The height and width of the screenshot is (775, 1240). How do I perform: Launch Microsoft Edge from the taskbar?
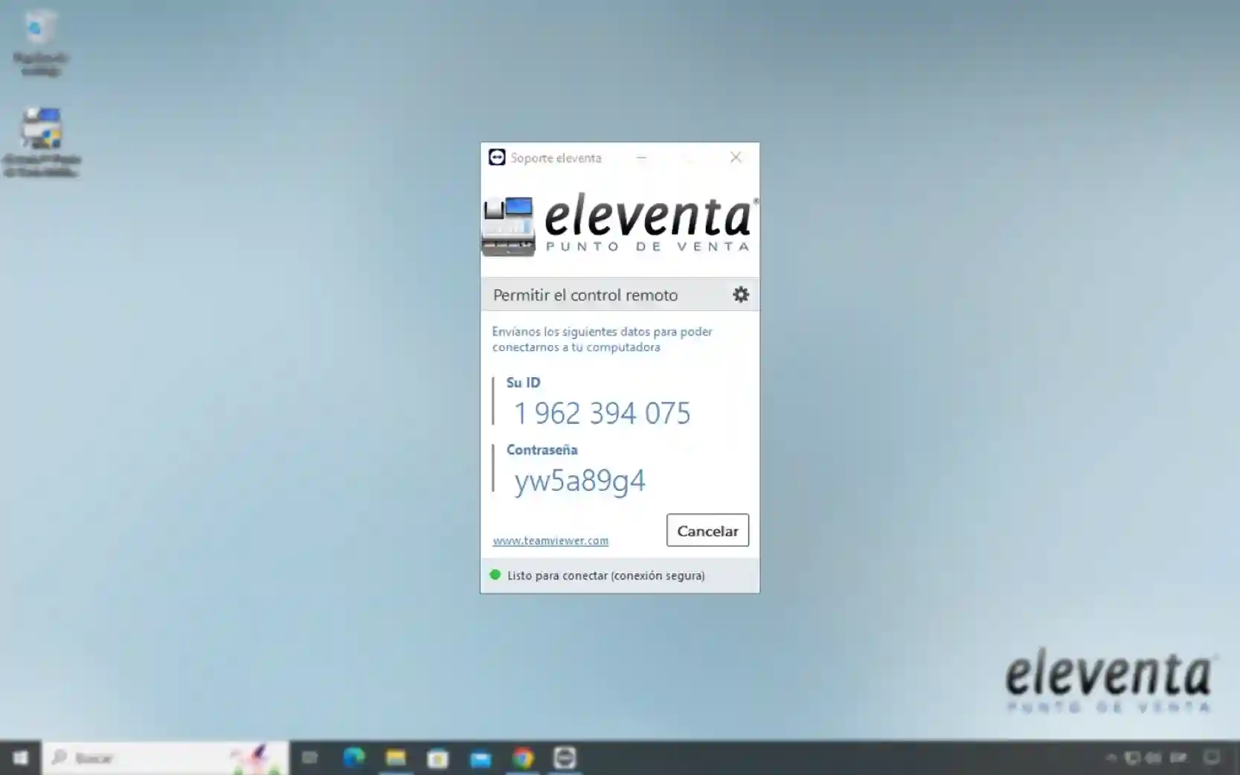tap(353, 758)
